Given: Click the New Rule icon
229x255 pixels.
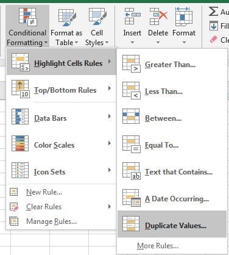Looking at the screenshot, I should (x=14, y=192).
